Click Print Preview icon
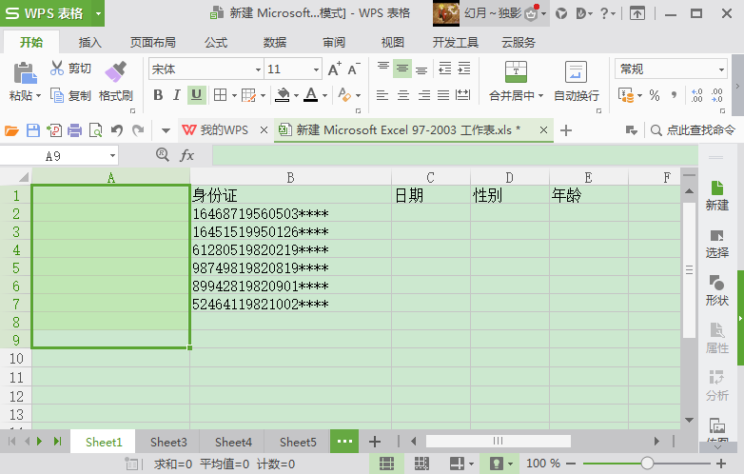 (95, 130)
